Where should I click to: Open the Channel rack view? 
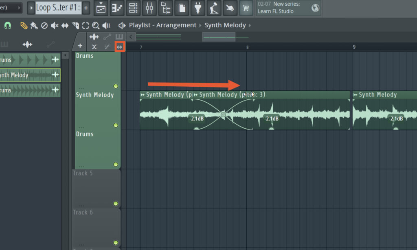[x=133, y=8]
